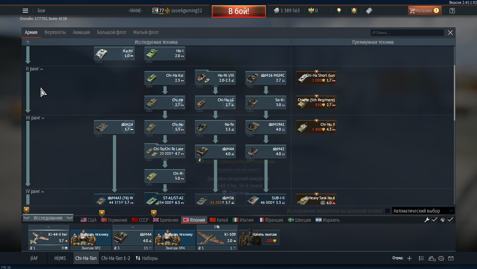
Task: Collapse the IV ранг section
Action: 35,192
